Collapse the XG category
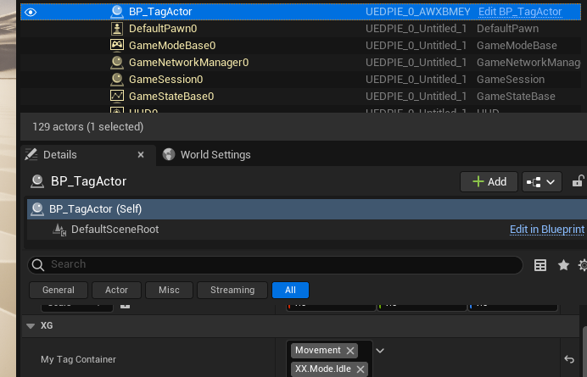Viewport: 587px width, 377px height. [31, 326]
